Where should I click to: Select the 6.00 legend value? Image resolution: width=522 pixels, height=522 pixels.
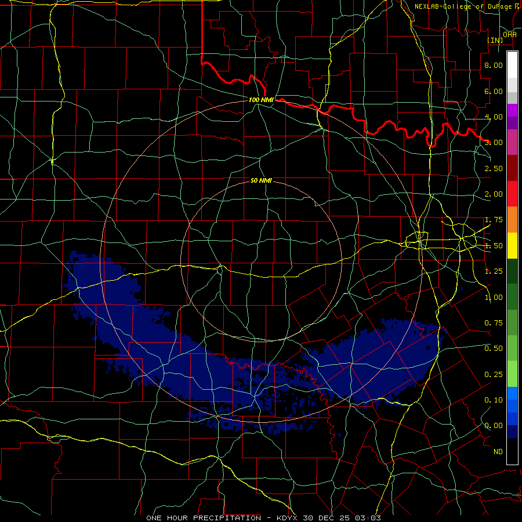(x=494, y=91)
